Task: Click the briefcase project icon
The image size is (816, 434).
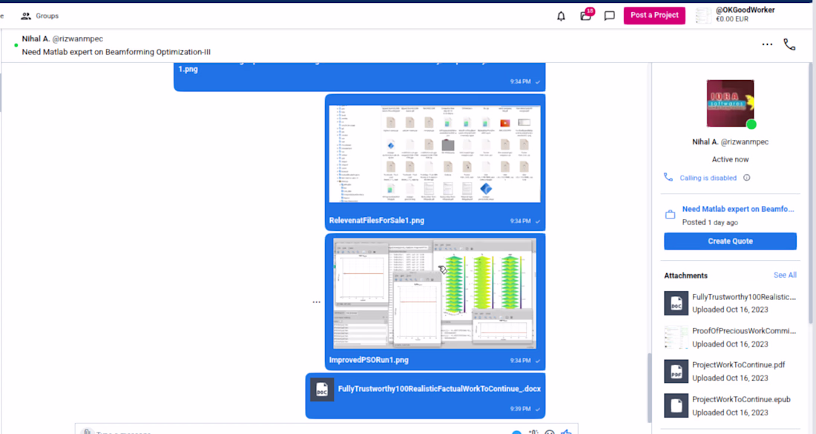Action: tap(671, 215)
